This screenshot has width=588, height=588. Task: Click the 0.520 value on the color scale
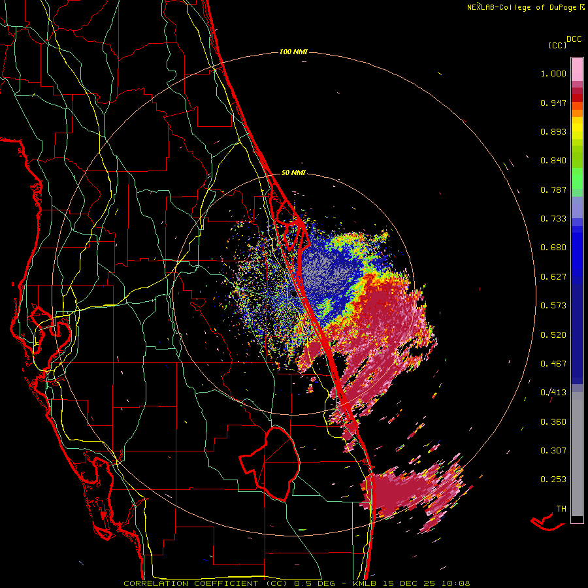(x=553, y=335)
